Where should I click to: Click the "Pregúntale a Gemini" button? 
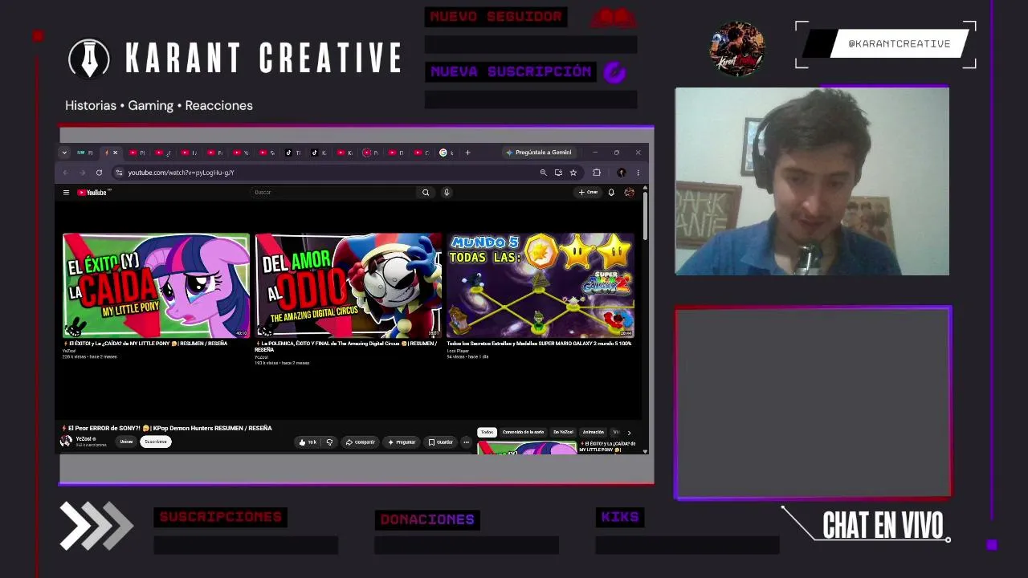tap(538, 153)
